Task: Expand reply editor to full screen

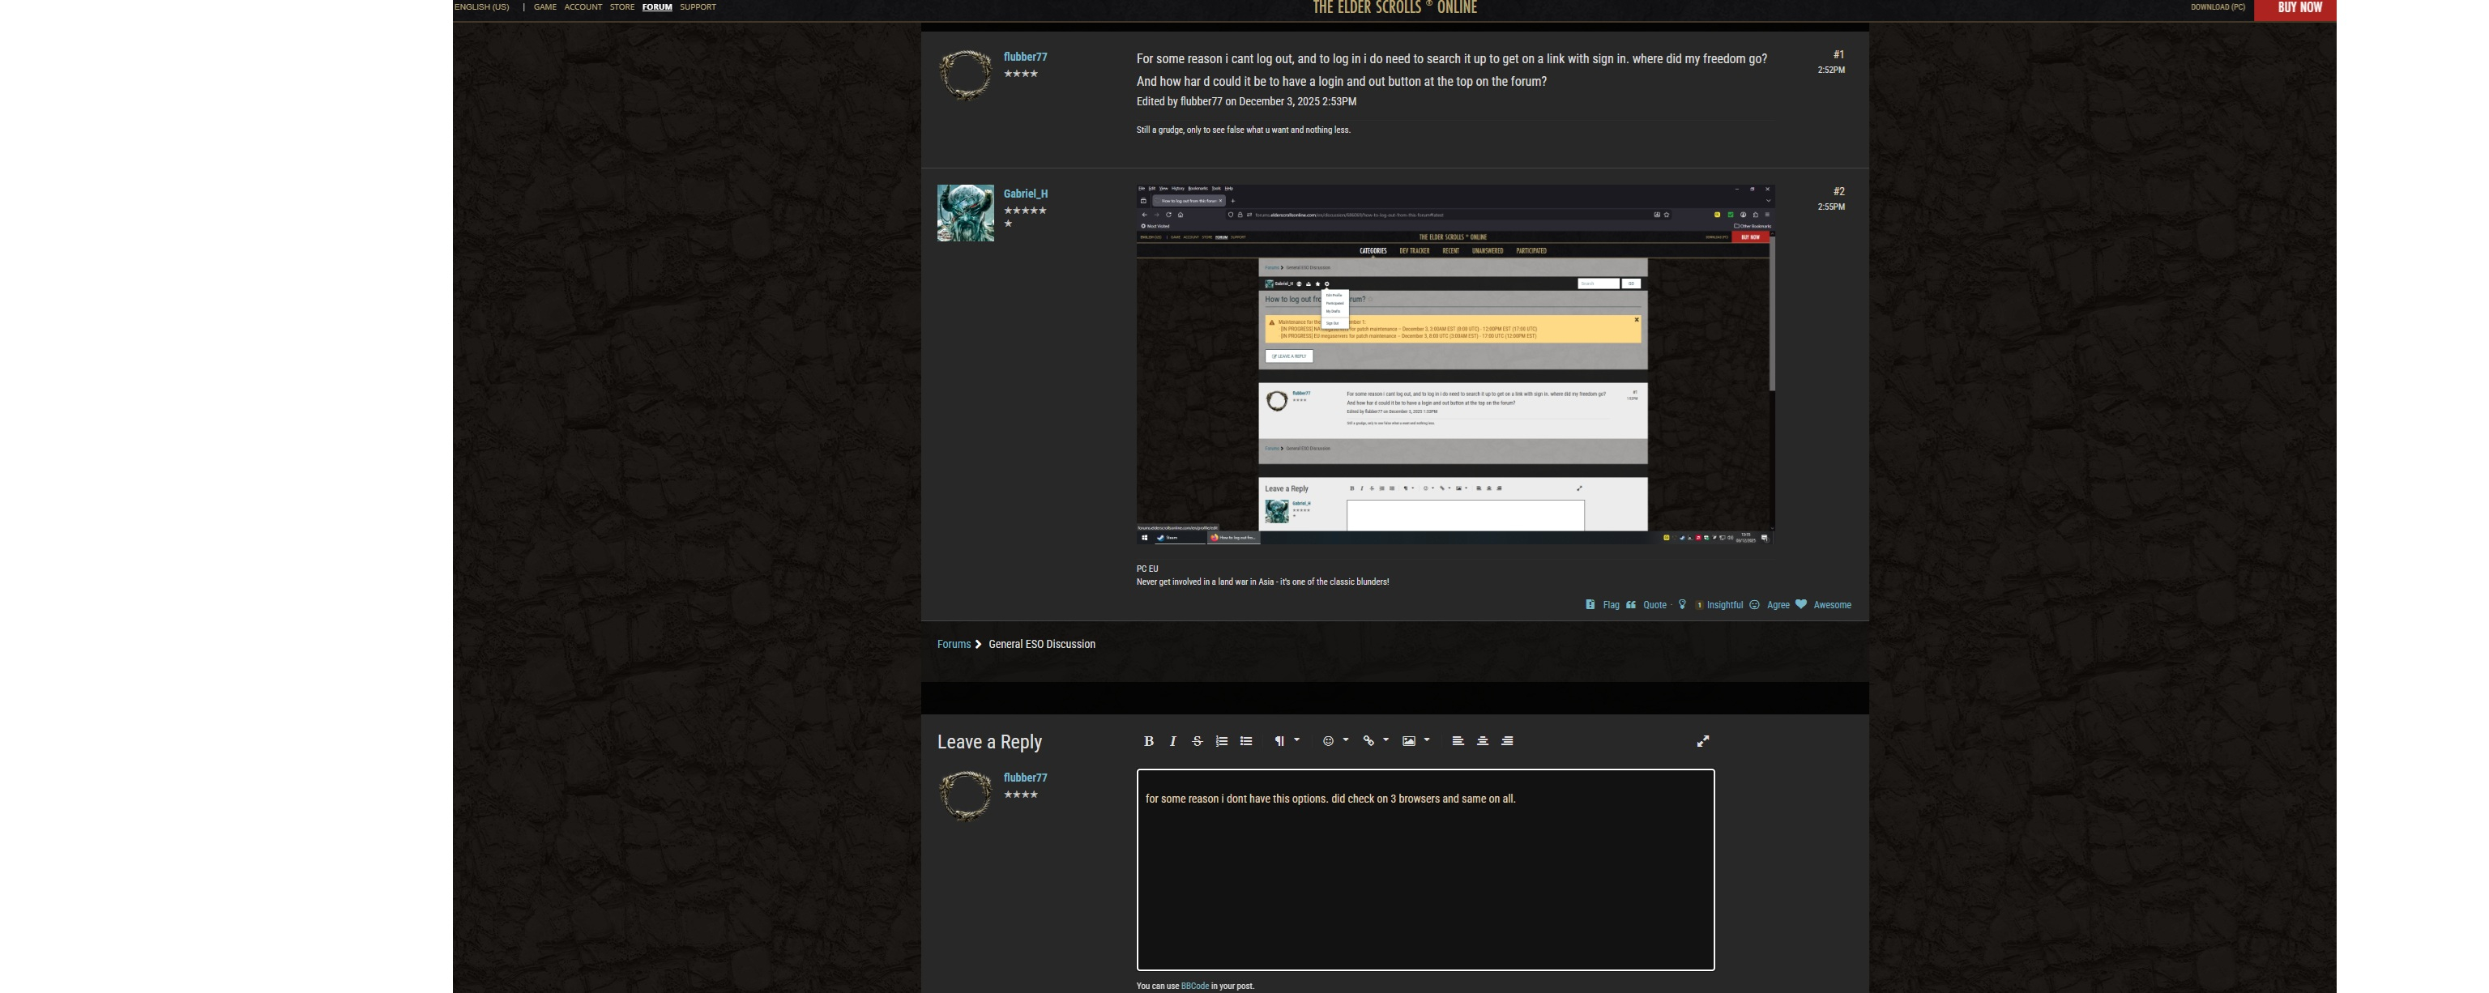Action: tap(1702, 741)
